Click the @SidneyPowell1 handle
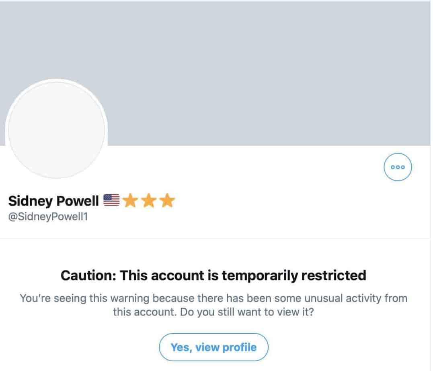 click(x=48, y=216)
